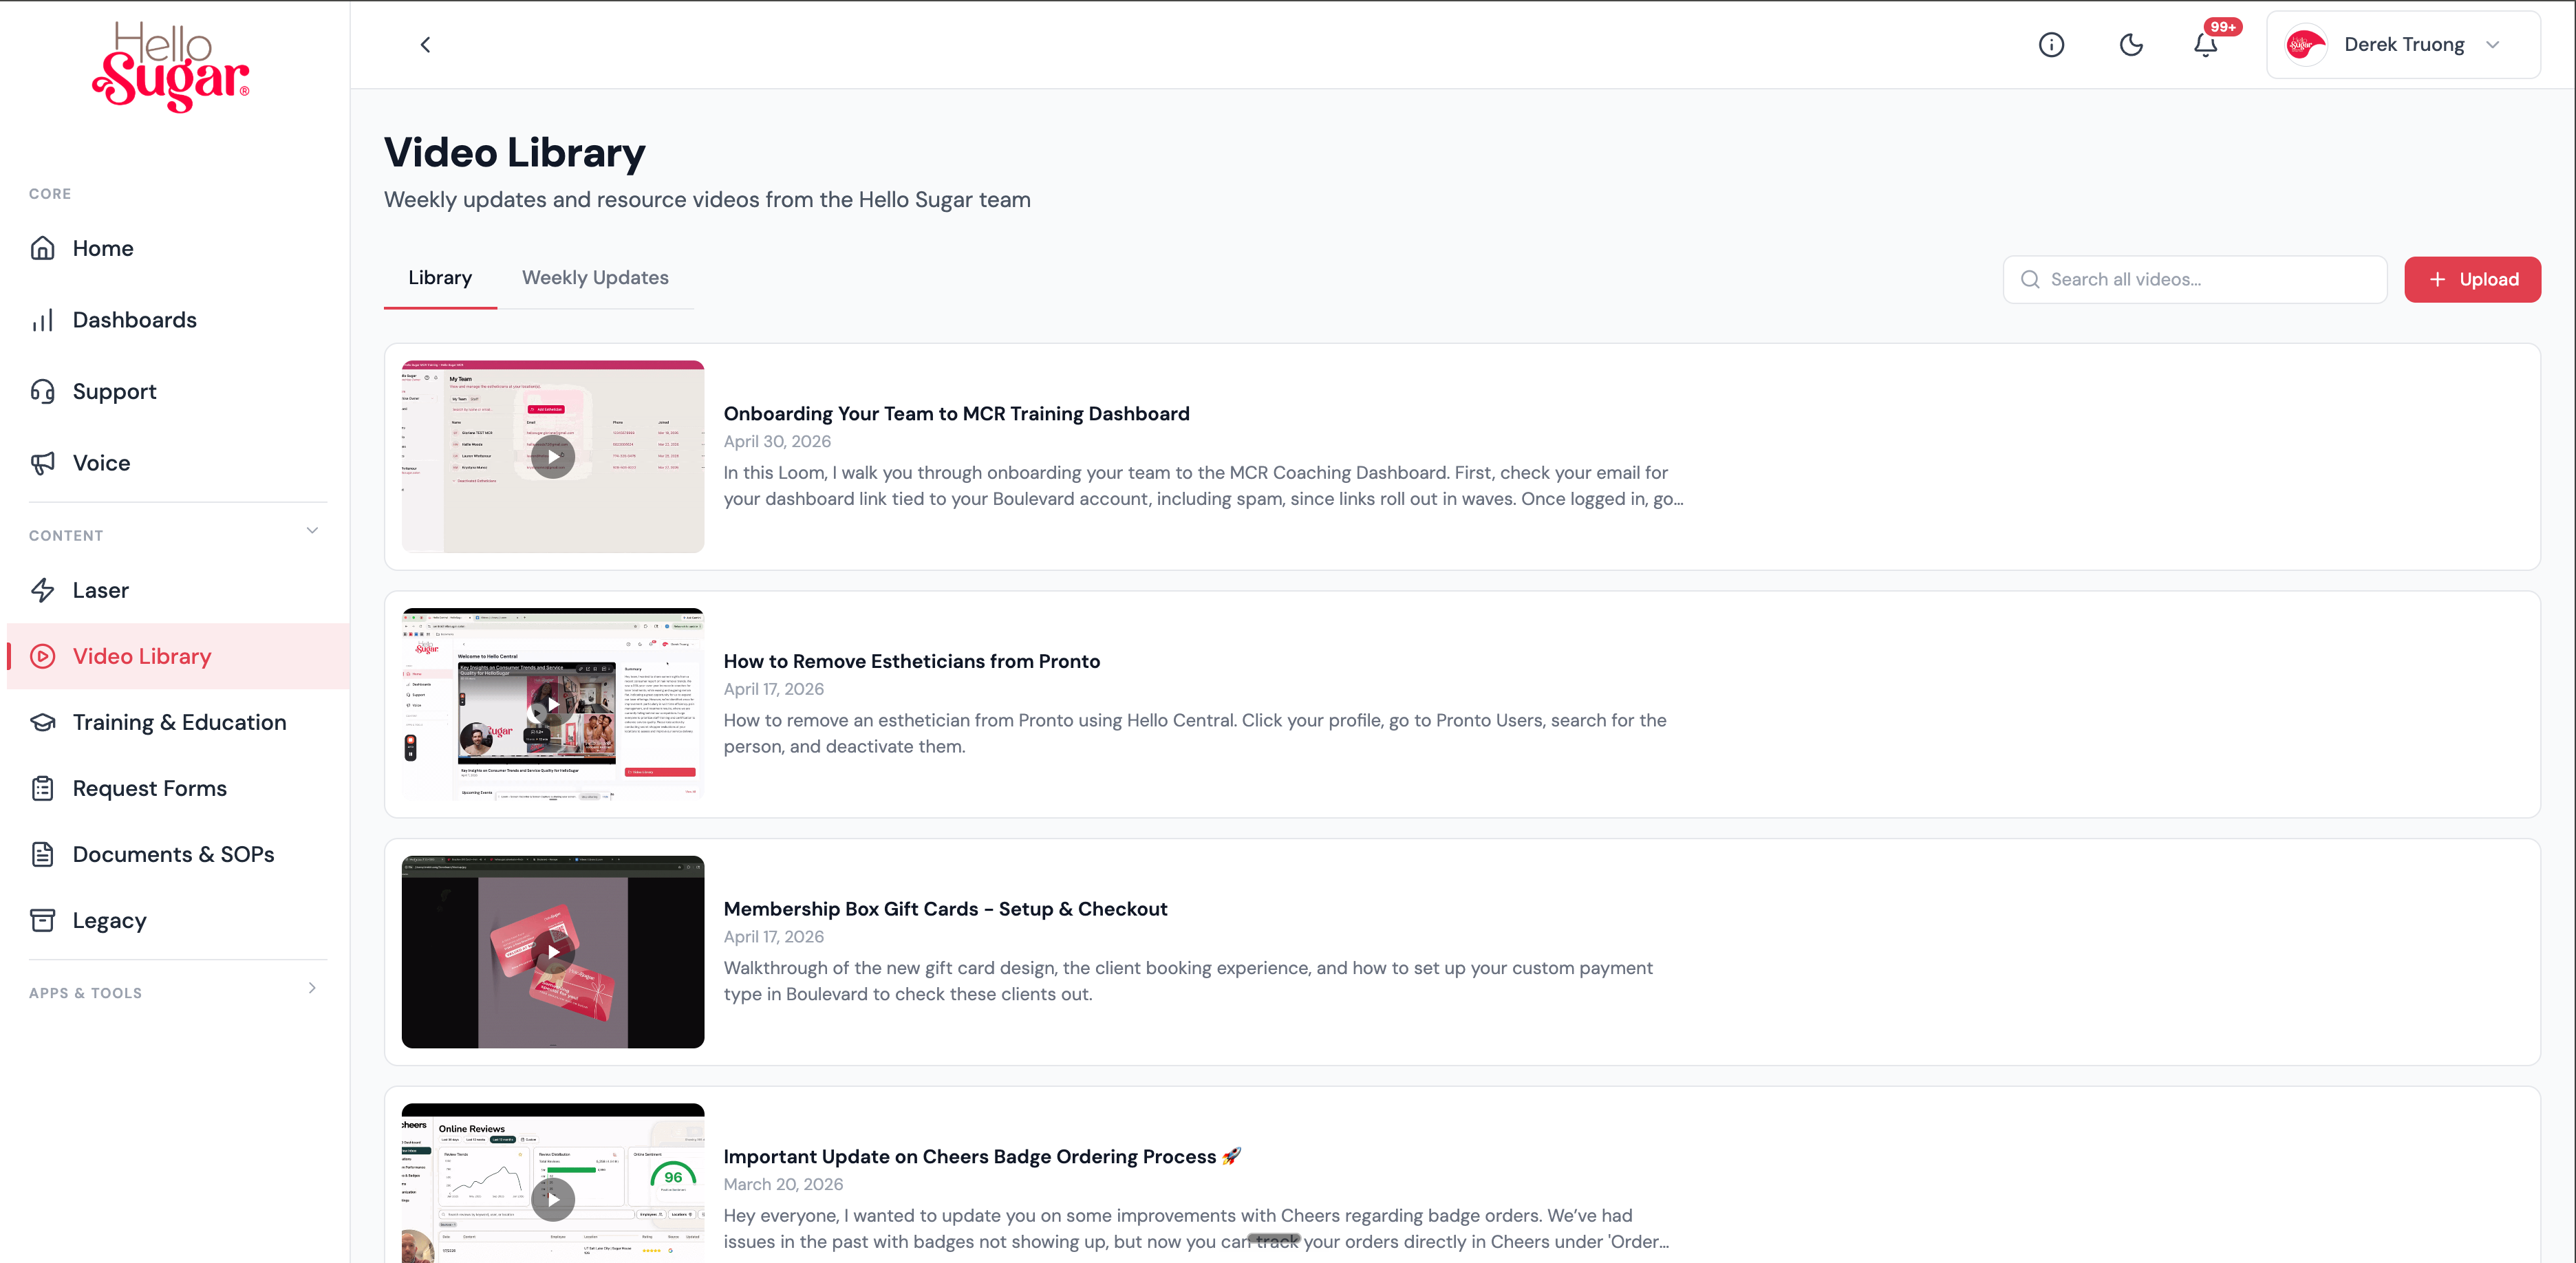2576x1263 pixels.
Task: Click the Derek Truong name label
Action: pos(2404,44)
